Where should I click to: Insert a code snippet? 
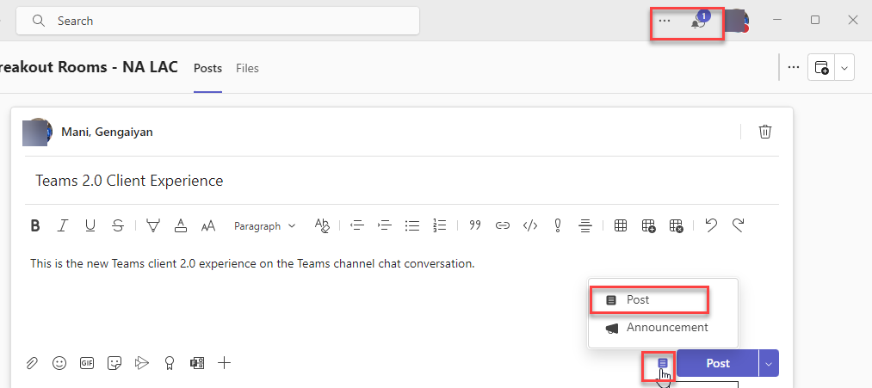(530, 225)
